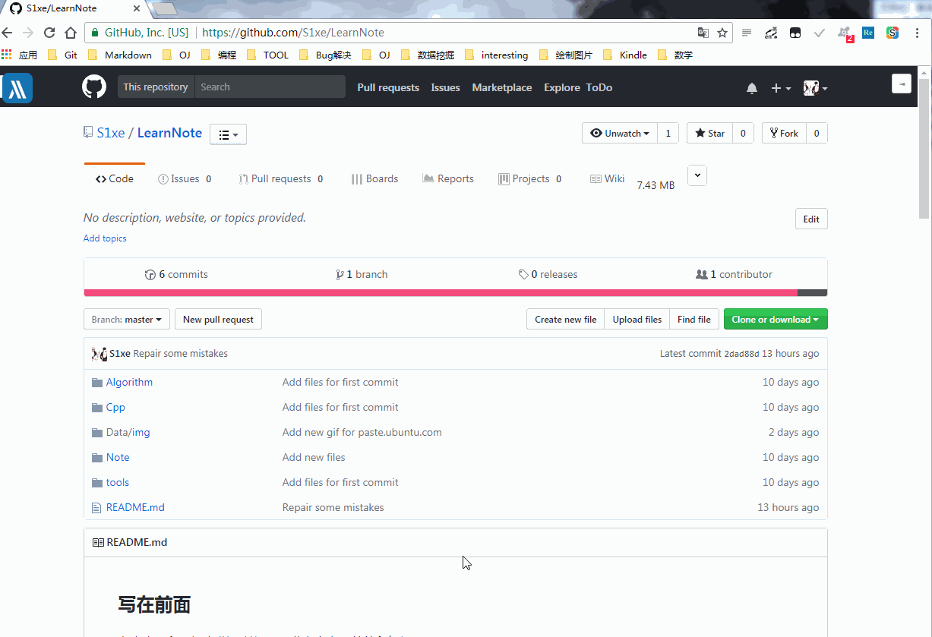Screen dimensions: 932x637
Task: Click the Tampermonkey extension icon
Action: pyautogui.click(x=795, y=33)
